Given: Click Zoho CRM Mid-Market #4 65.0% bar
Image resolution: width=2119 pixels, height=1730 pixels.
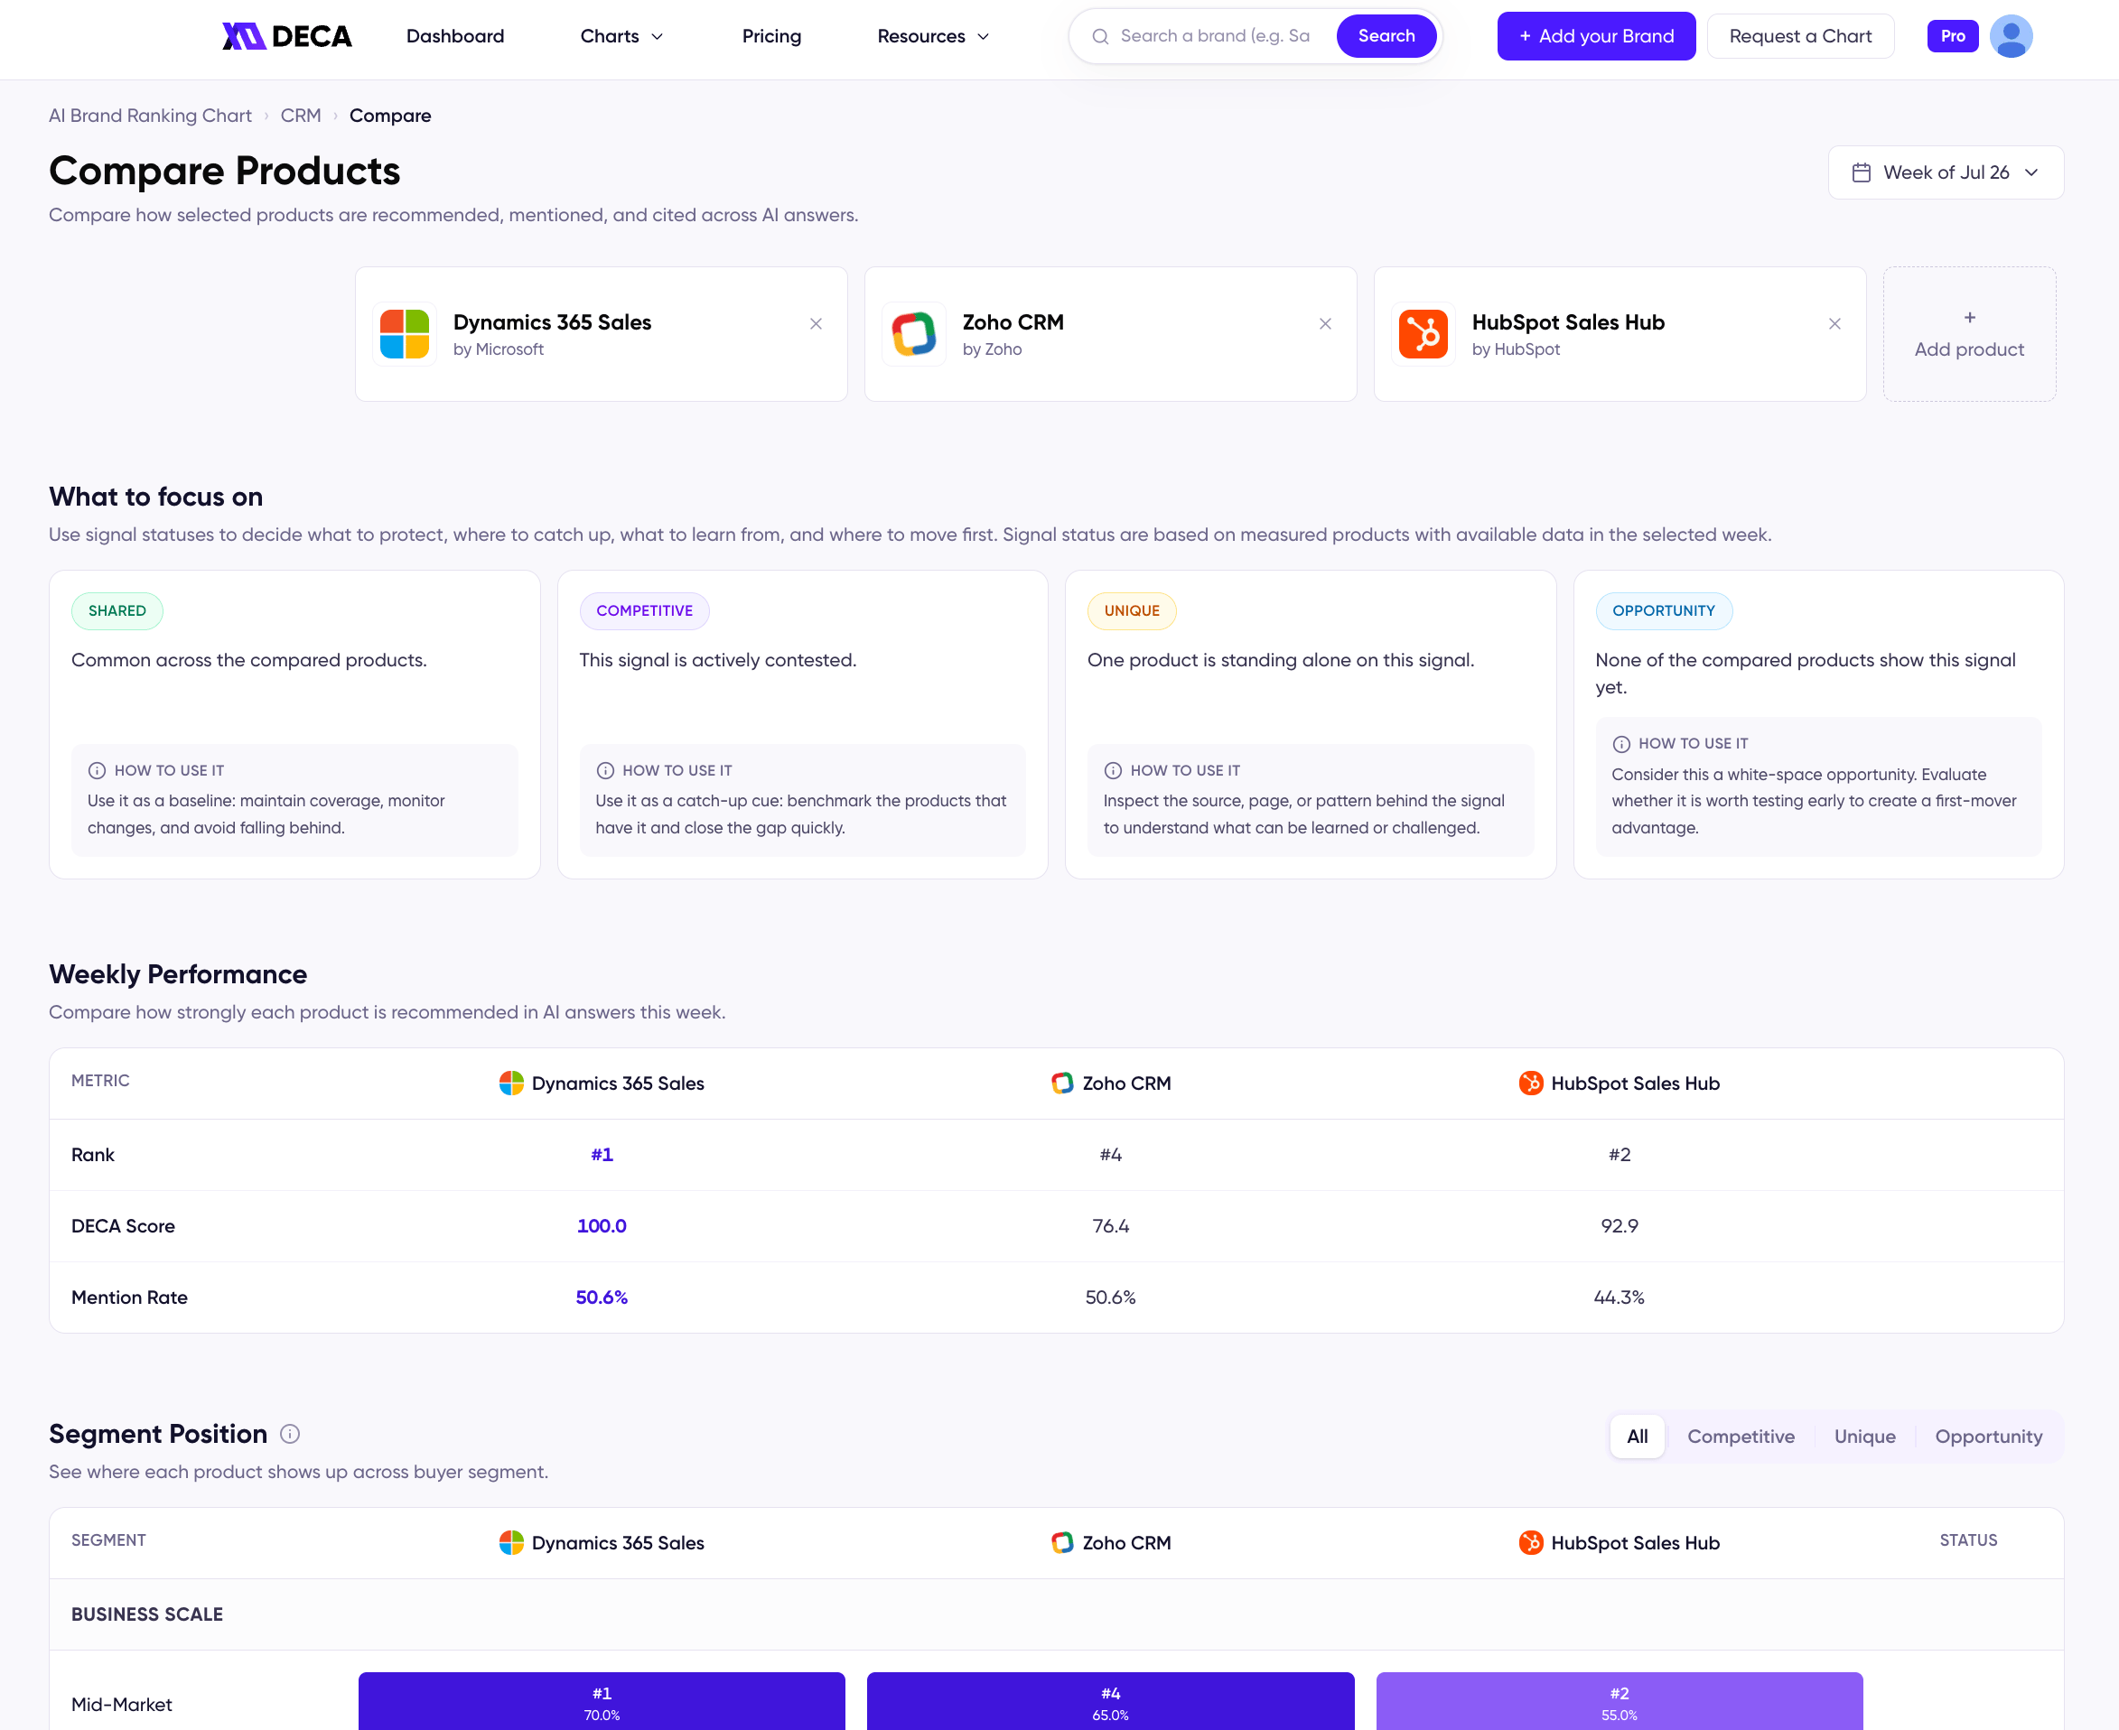Looking at the screenshot, I should coord(1110,1702).
